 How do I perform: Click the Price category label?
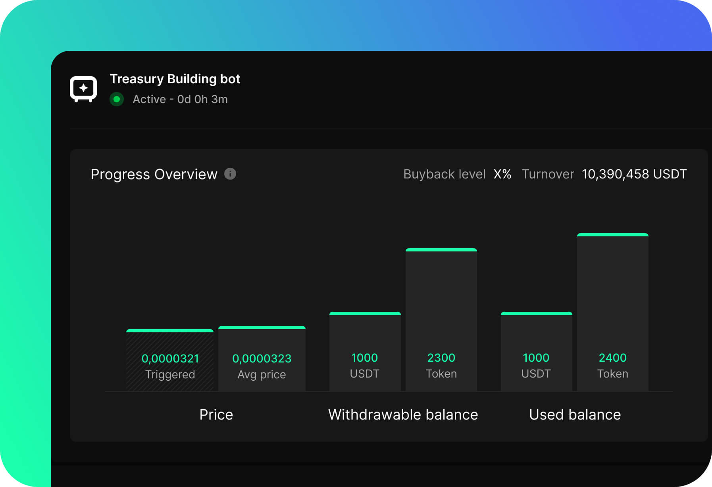tap(216, 414)
